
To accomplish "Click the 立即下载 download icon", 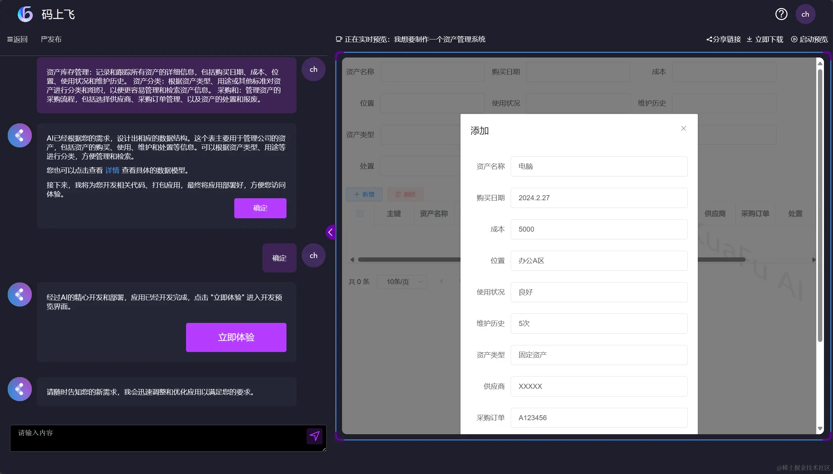I will point(749,39).
